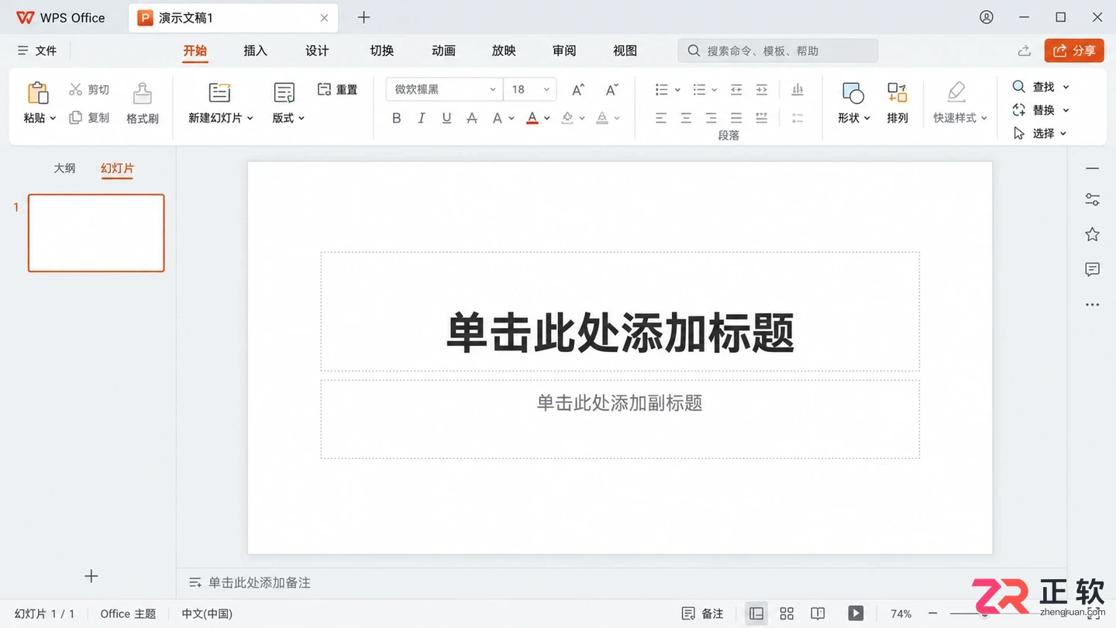1116x628 pixels.
Task: Copy using the 复制 icon
Action: point(75,117)
